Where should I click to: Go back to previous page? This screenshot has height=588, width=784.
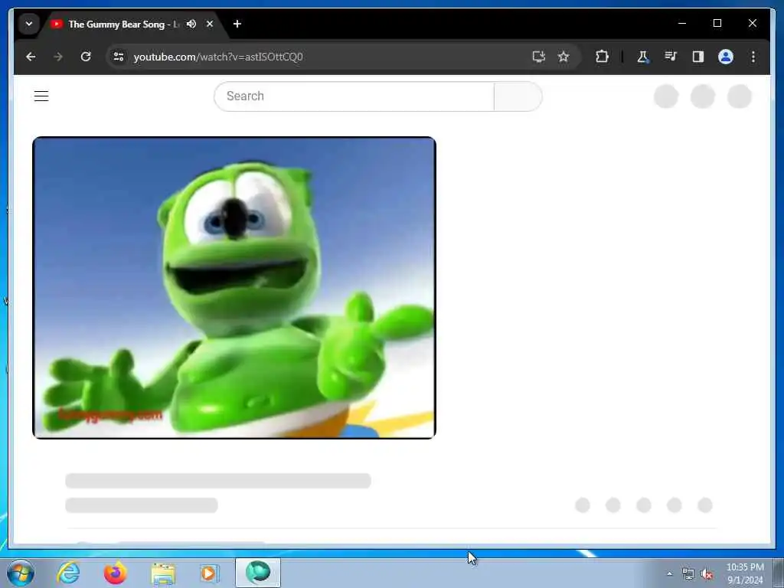point(31,57)
